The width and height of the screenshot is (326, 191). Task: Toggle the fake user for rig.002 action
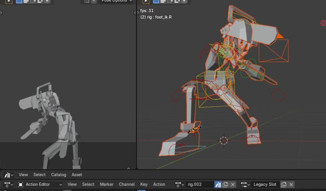(218, 185)
